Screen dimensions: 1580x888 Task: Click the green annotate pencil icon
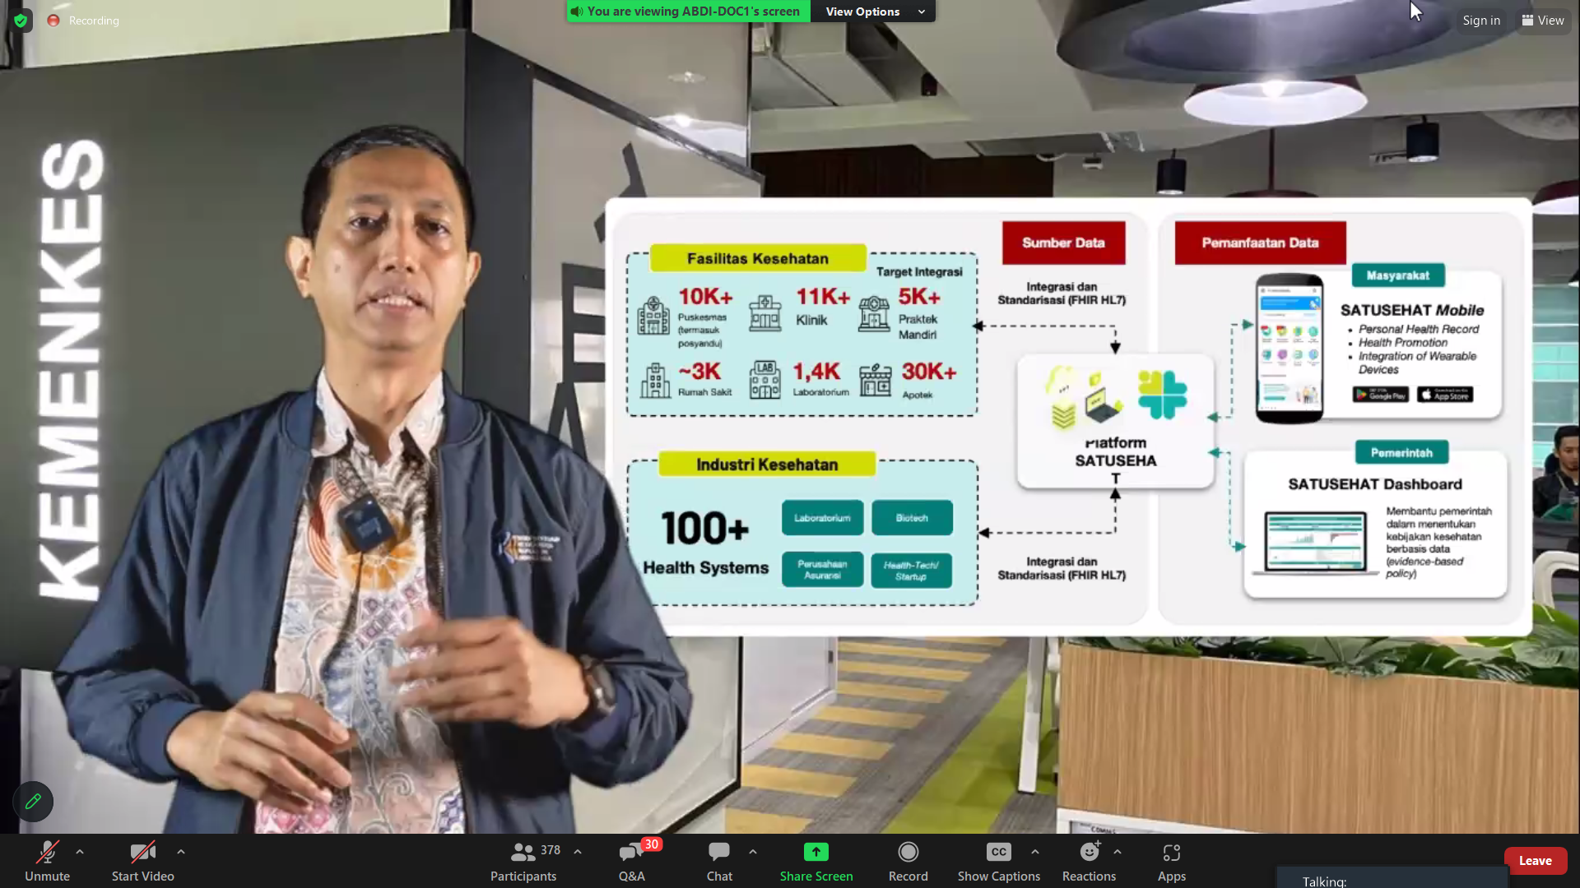(x=33, y=801)
